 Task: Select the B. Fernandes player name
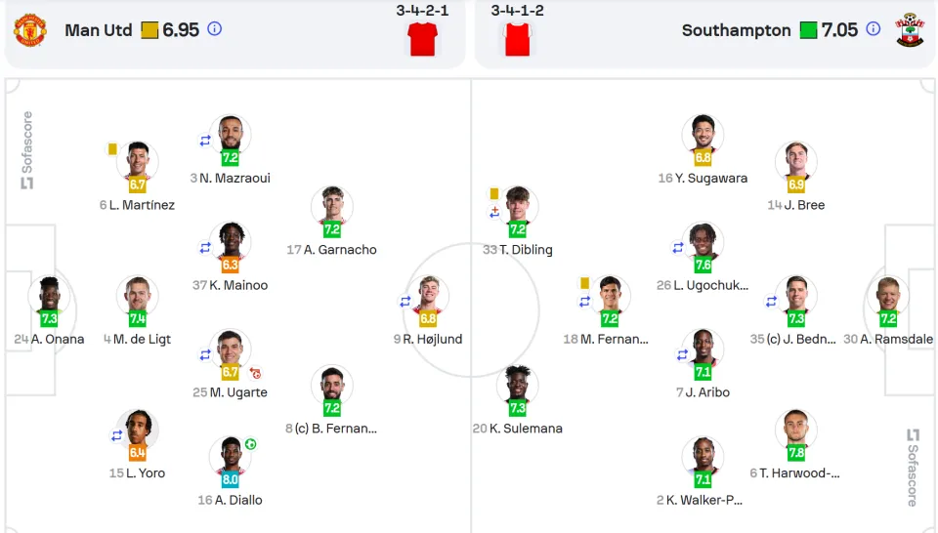coord(331,429)
